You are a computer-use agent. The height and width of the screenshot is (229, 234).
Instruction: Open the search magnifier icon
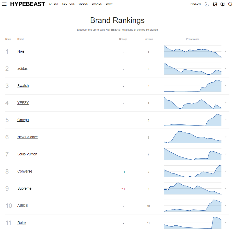pos(230,4)
